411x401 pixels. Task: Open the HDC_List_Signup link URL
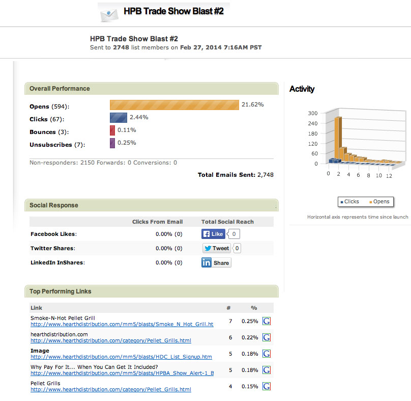[x=121, y=357]
